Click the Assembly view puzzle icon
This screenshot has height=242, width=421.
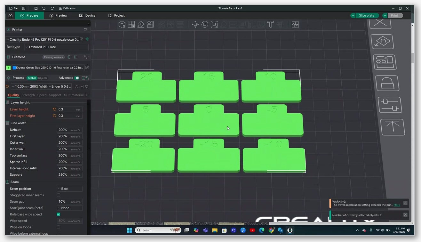point(295,24)
